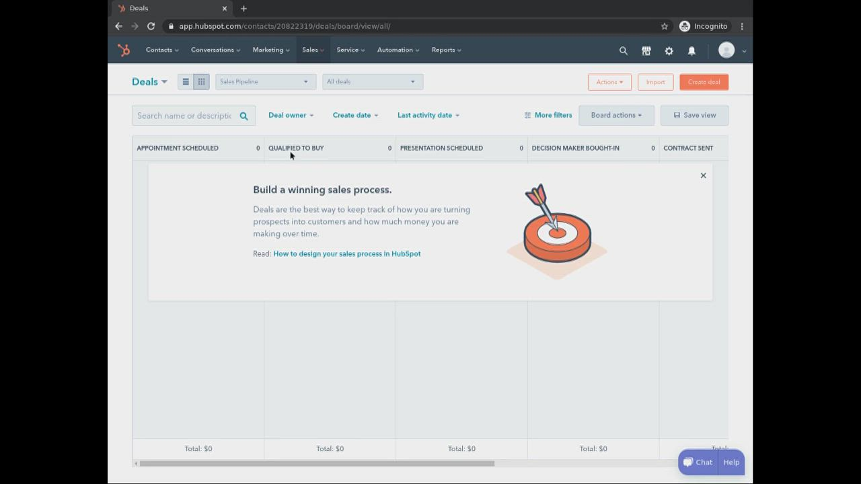Screen dimensions: 861x484
Task: Click the browser address bar URL
Action: (285, 26)
